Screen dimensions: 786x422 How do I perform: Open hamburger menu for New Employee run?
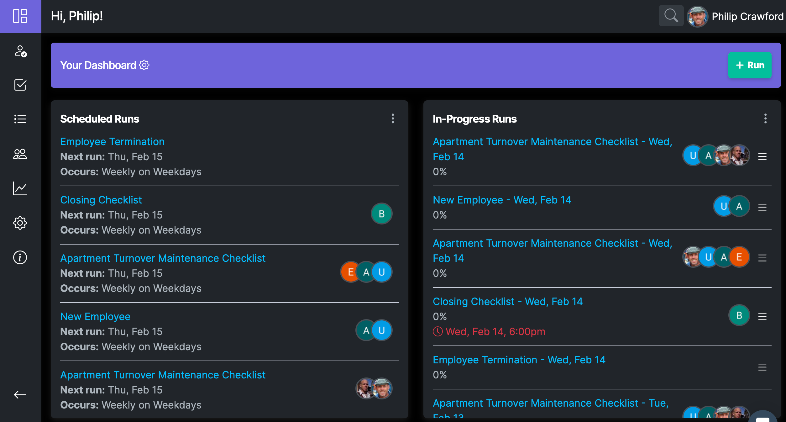pyautogui.click(x=762, y=207)
